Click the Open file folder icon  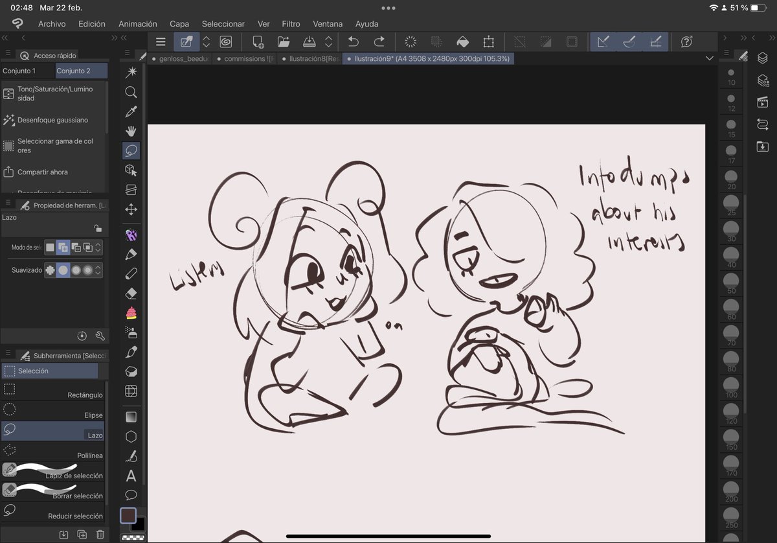pyautogui.click(x=284, y=42)
